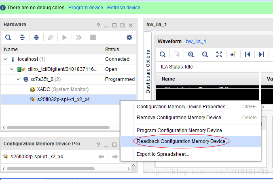Open Configuration Memory Device Properties menu entry

coord(190,107)
